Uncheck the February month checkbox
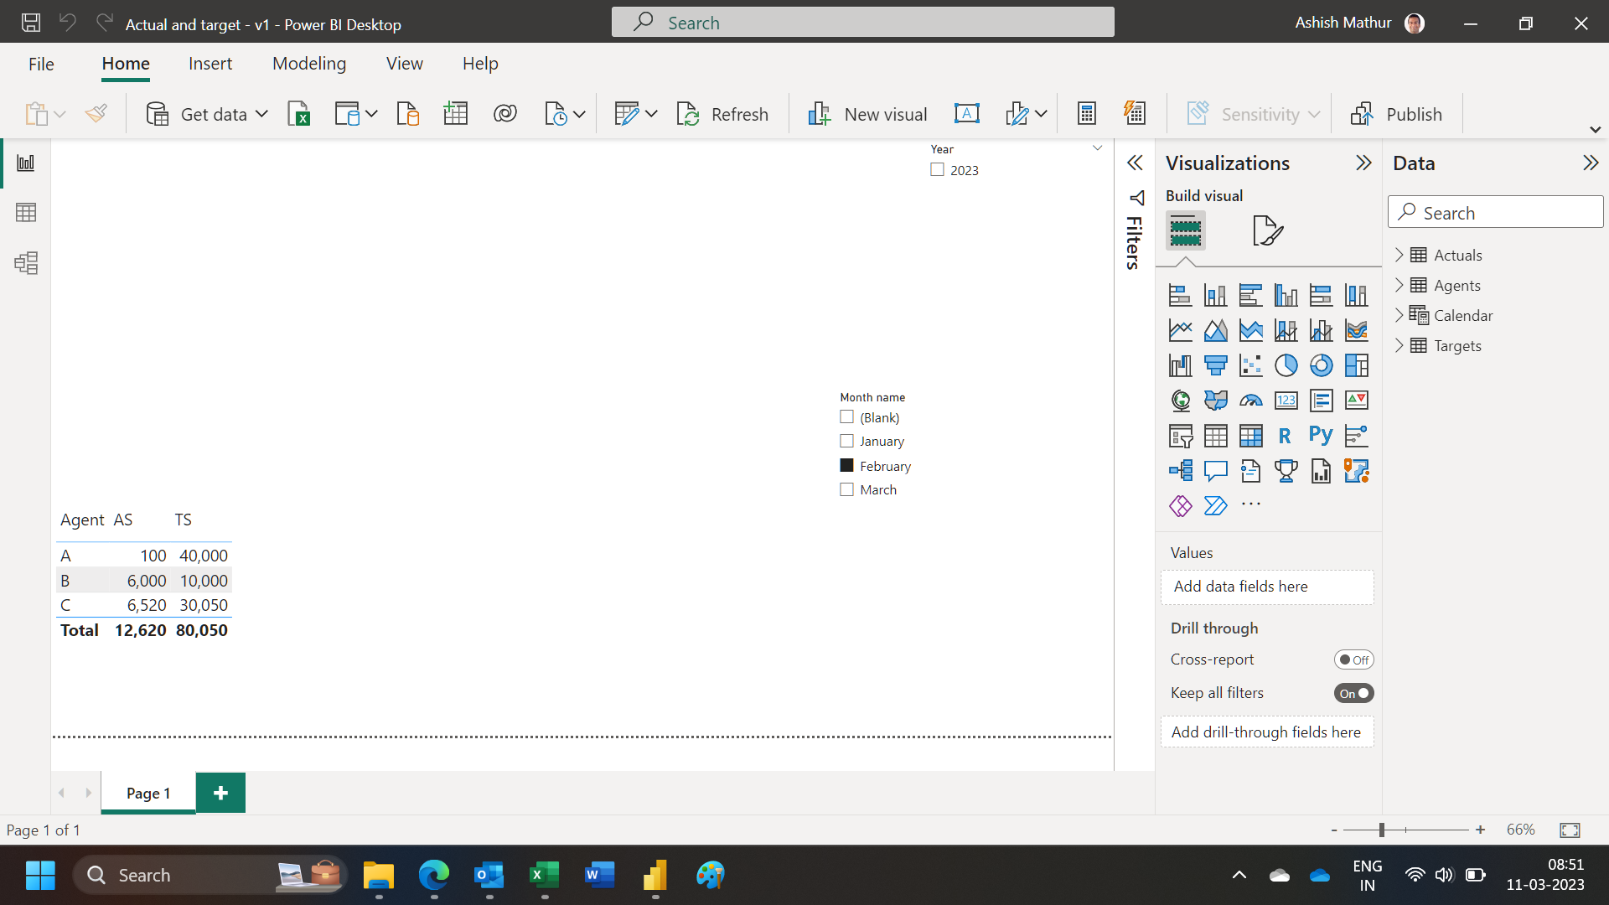Viewport: 1609px width, 905px height. tap(846, 465)
